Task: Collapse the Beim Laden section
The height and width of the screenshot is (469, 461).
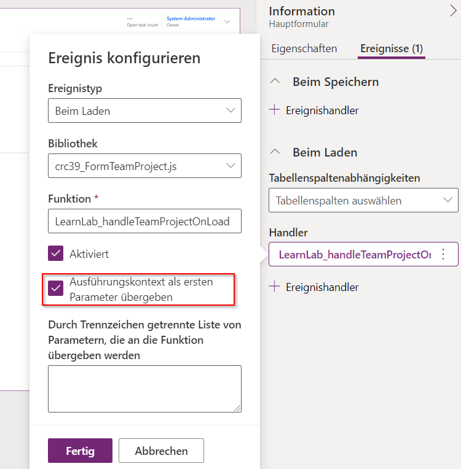Action: point(275,152)
